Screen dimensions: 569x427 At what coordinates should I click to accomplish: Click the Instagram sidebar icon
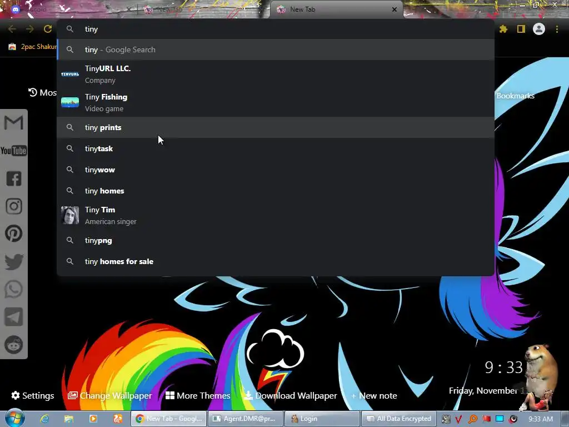pos(14,206)
